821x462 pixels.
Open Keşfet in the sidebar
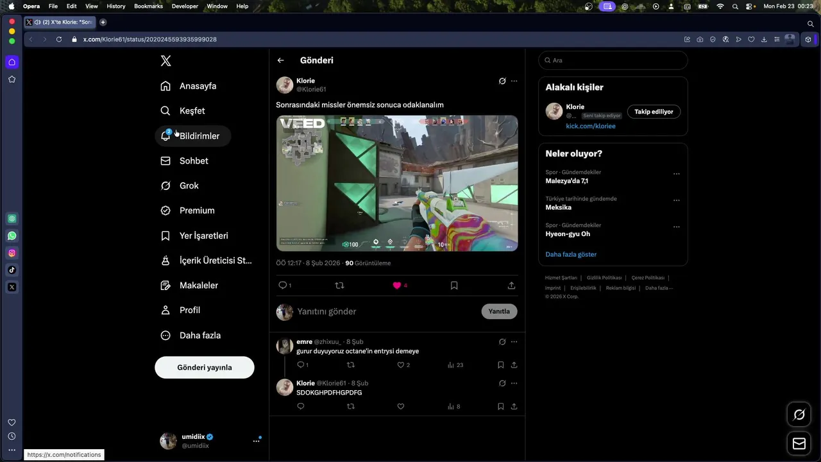pyautogui.click(x=183, y=111)
